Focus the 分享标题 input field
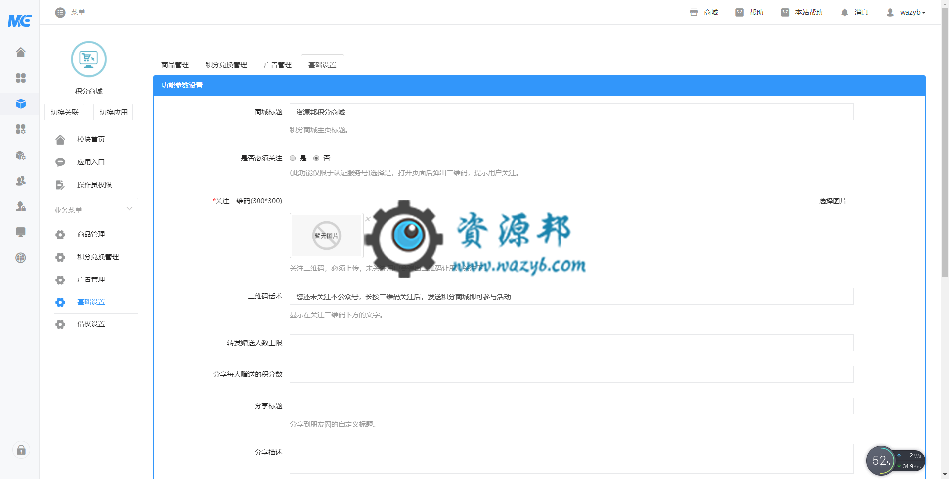 [x=571, y=406]
